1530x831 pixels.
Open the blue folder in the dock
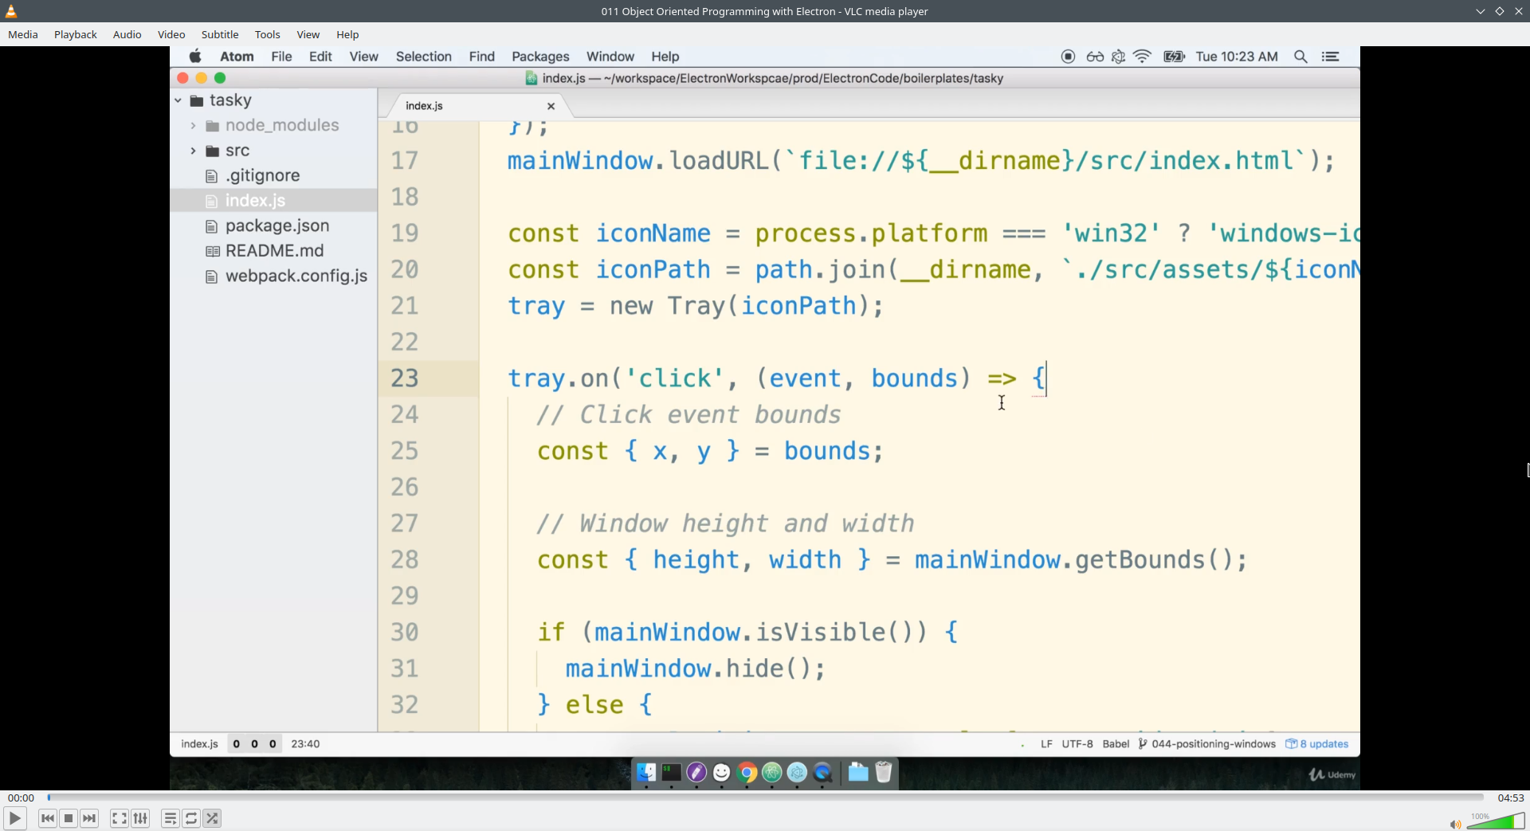(858, 772)
